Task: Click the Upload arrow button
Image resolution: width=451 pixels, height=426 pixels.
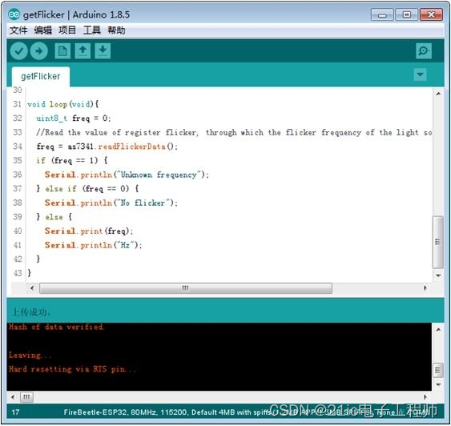Action: pos(39,51)
